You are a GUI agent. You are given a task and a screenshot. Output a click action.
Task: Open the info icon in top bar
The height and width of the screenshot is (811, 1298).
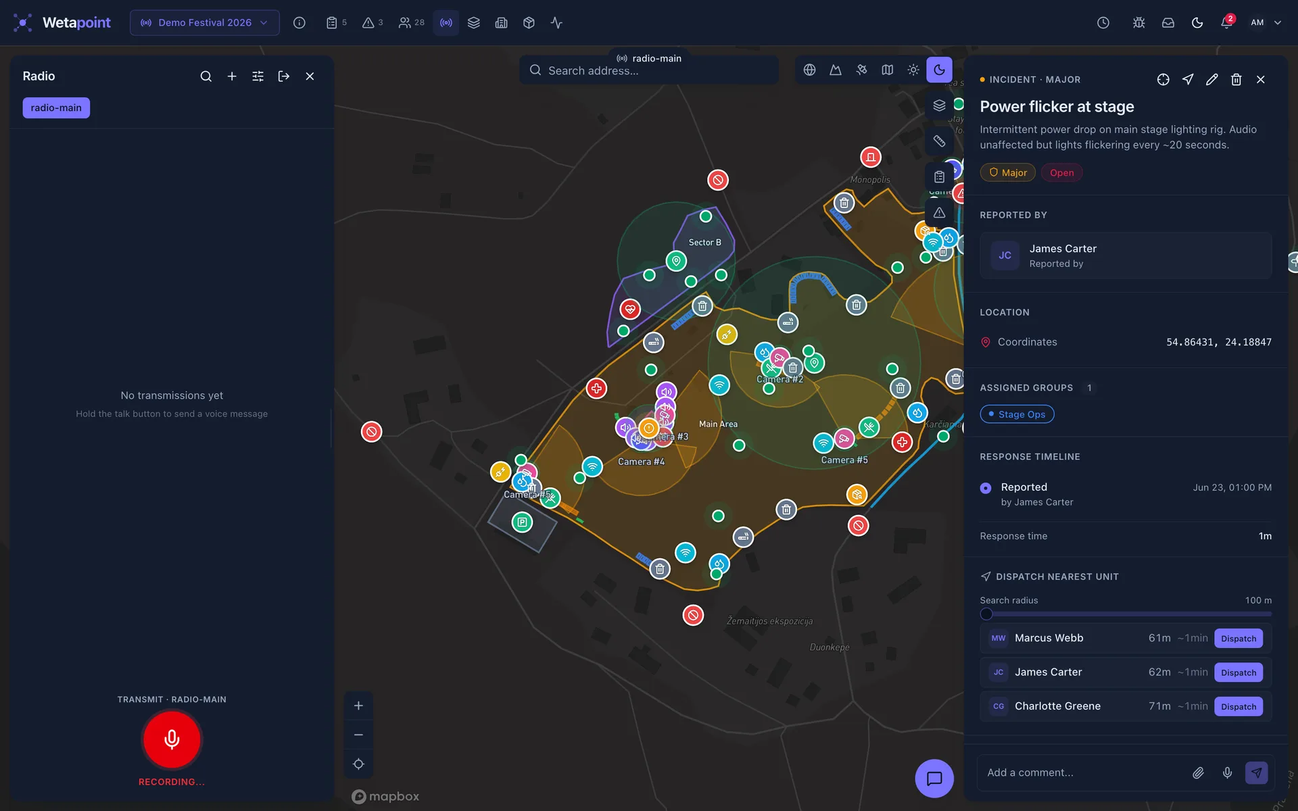[299, 23]
